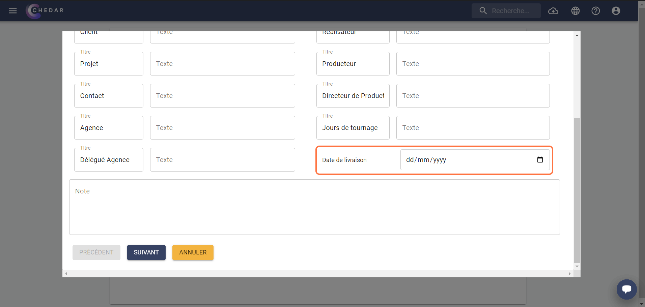Click the Note text area
The width and height of the screenshot is (645, 307).
coord(314,207)
